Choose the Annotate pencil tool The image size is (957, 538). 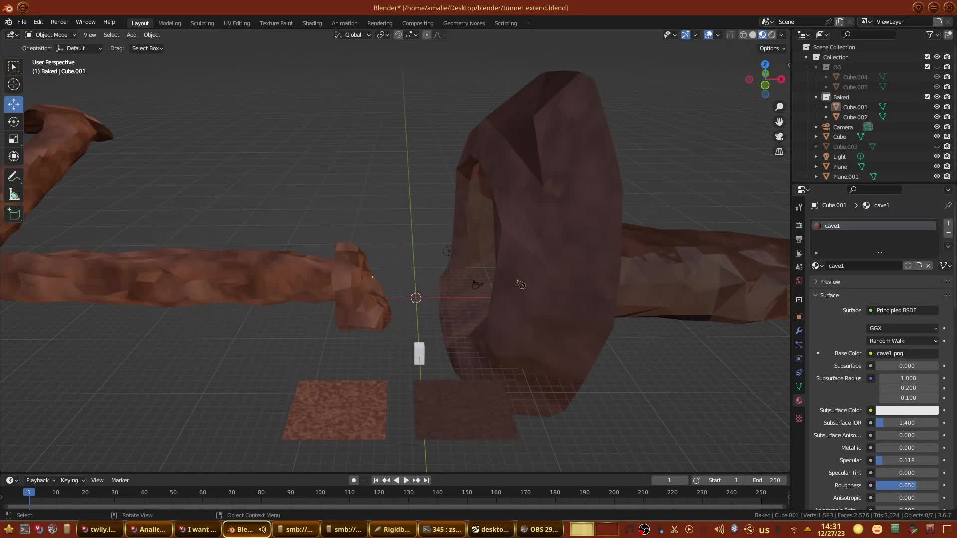click(x=14, y=177)
